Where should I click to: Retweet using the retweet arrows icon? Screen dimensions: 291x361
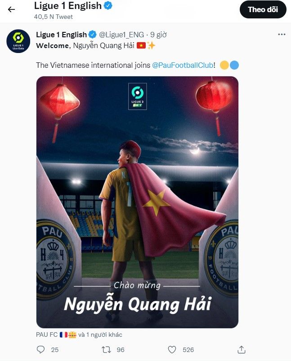tap(106, 349)
